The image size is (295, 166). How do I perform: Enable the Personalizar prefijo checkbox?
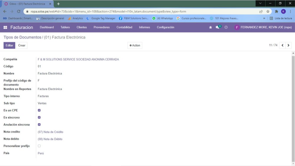tap(39, 146)
